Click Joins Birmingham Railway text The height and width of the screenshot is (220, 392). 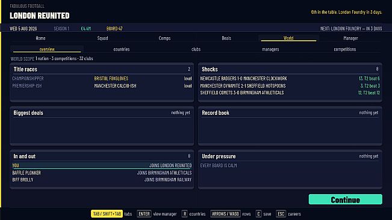(168, 180)
